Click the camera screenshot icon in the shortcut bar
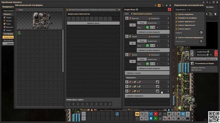The height and width of the screenshot is (123, 220). point(188,119)
